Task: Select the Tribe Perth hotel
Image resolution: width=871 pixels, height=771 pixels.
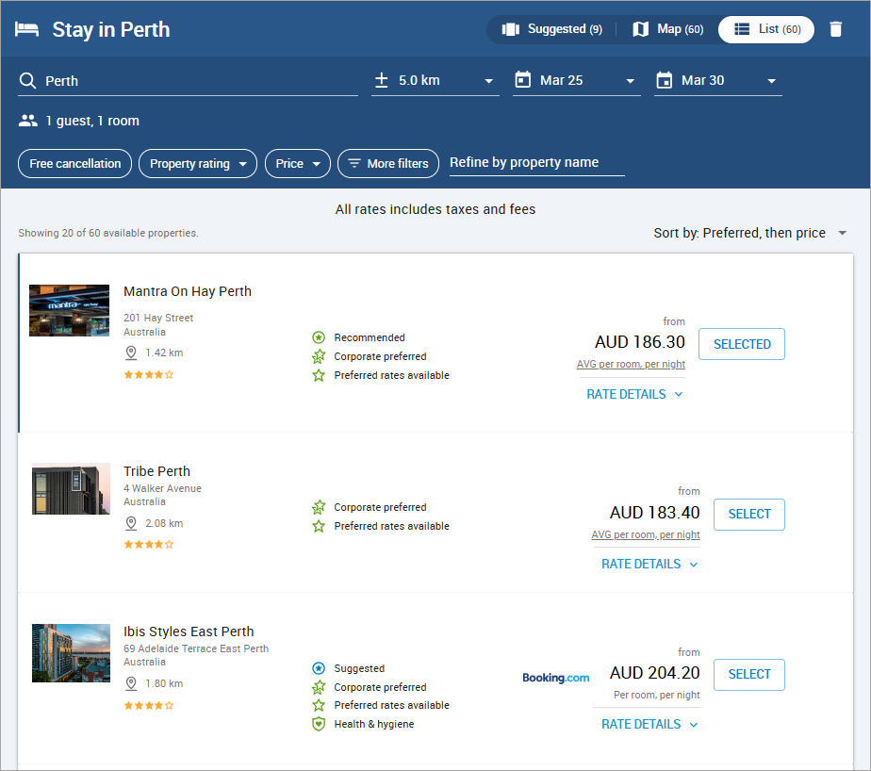Action: (x=748, y=514)
